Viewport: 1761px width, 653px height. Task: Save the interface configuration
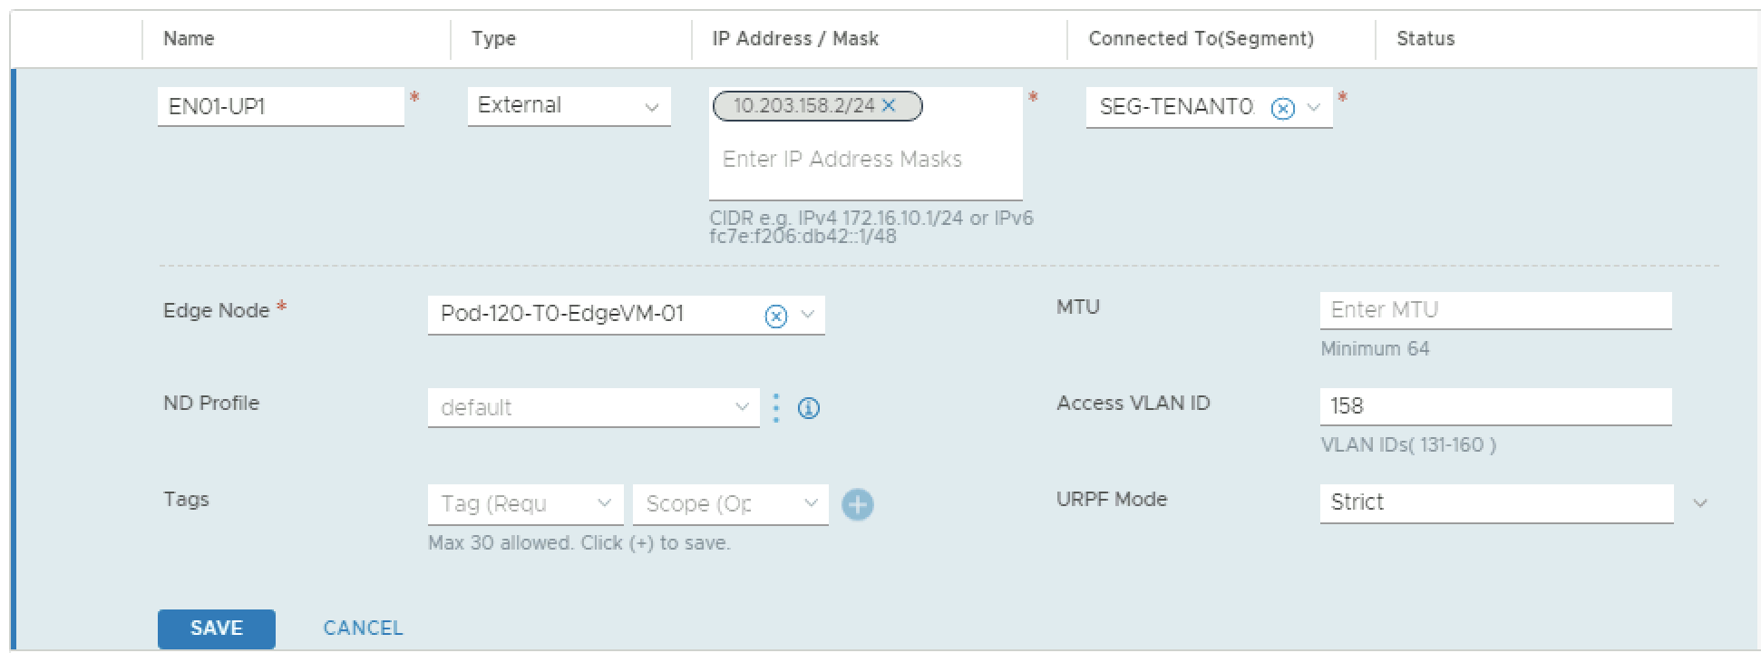(x=216, y=629)
